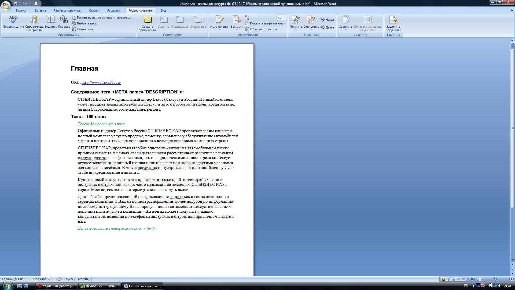
Task: Open the Разметка страницы tab
Action: point(67,10)
